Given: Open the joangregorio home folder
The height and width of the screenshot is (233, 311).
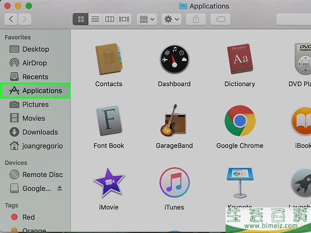Looking at the screenshot, I should coord(35,146).
